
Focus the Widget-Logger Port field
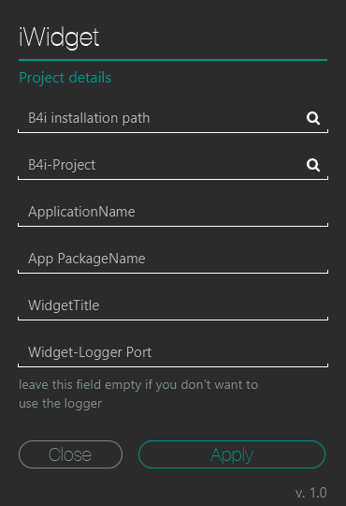point(173,352)
